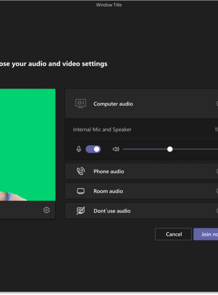
Task: Open video settings with the gear icon
Action: click(46, 210)
